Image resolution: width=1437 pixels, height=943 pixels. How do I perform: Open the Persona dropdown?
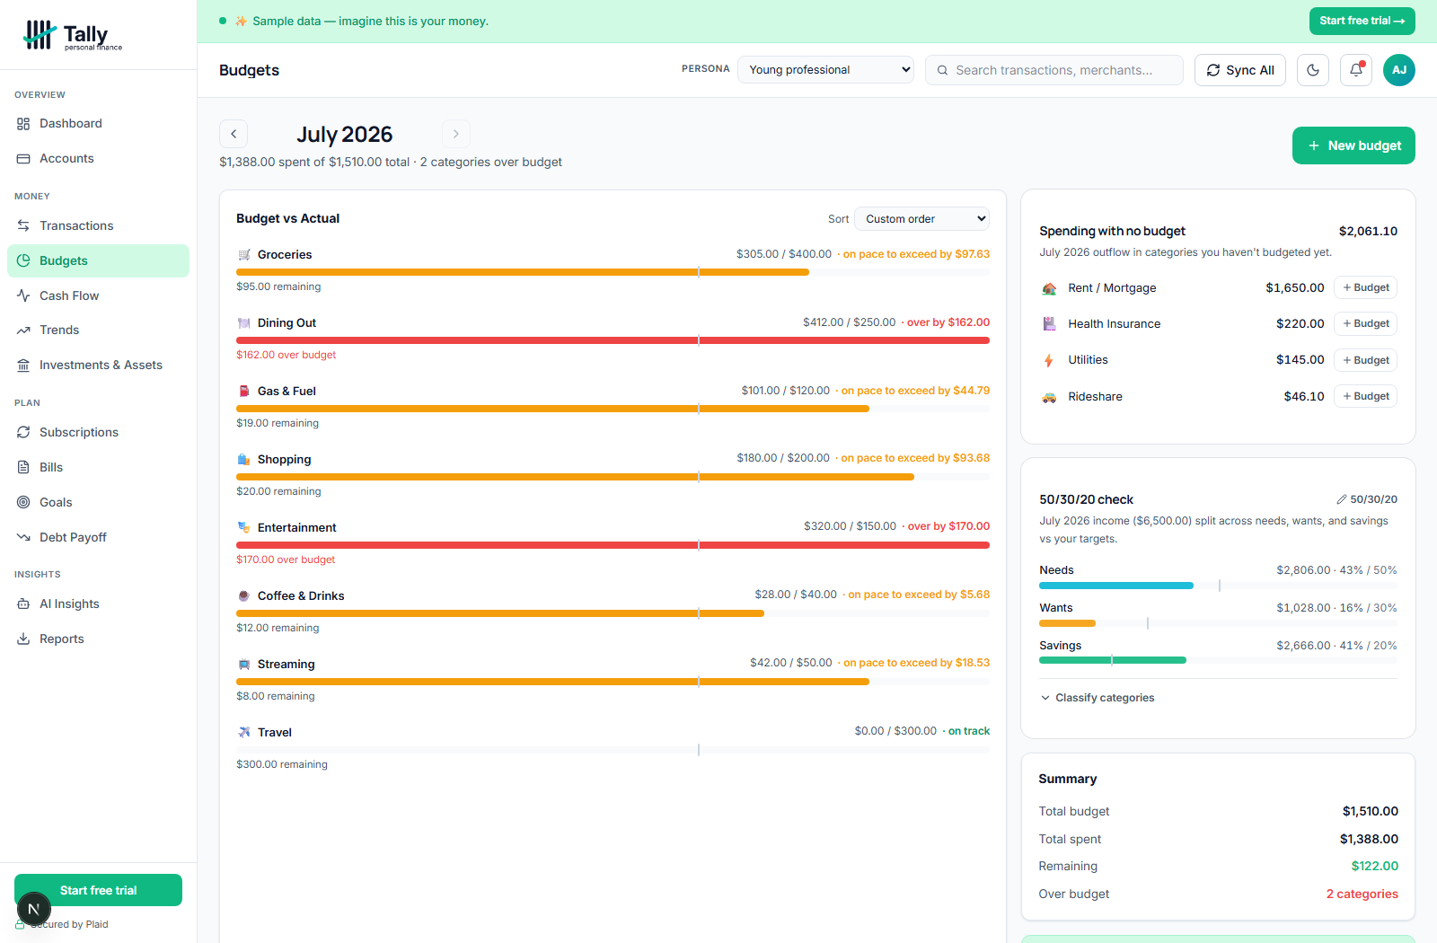(825, 70)
